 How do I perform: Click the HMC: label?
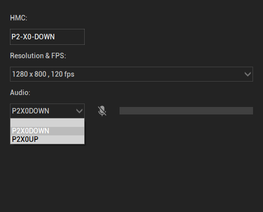pos(18,18)
